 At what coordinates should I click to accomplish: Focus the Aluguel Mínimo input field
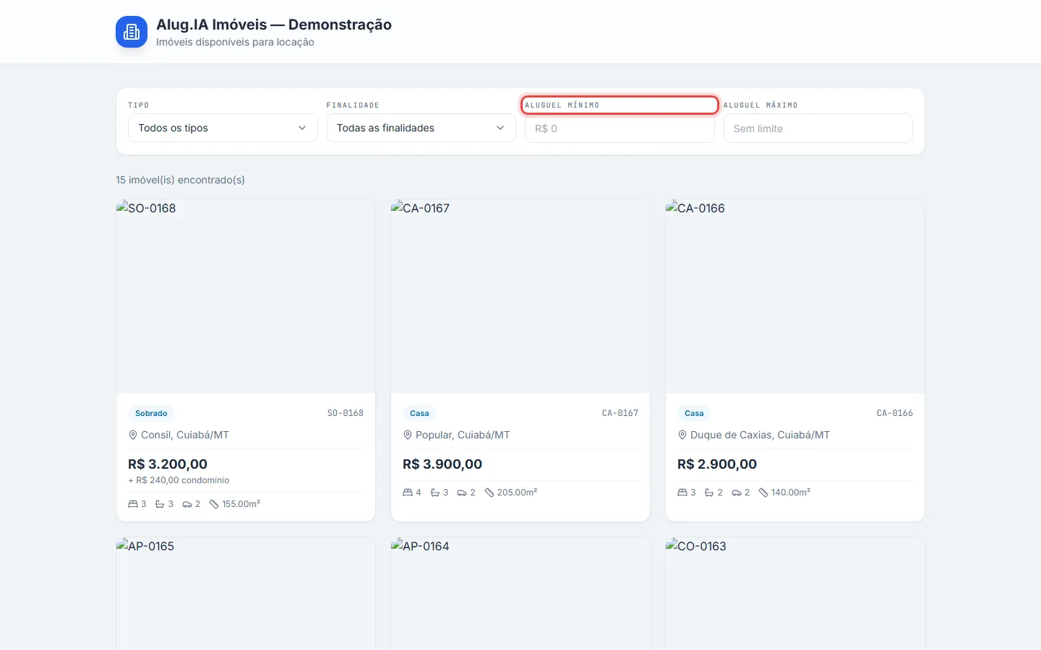point(620,129)
